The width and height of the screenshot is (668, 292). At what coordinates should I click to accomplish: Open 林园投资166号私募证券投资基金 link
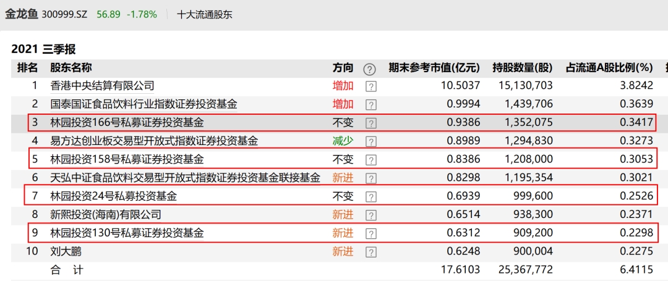click(x=127, y=123)
